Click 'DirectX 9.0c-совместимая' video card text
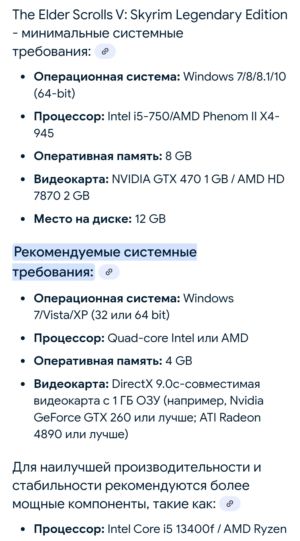 pos(186,384)
